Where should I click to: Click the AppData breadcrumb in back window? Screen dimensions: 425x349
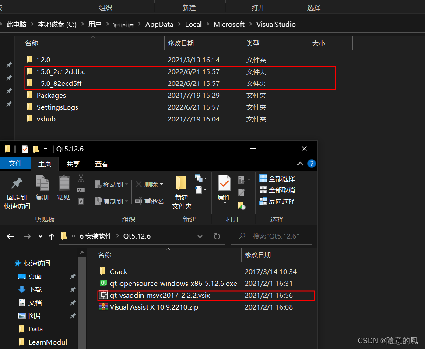click(x=159, y=25)
